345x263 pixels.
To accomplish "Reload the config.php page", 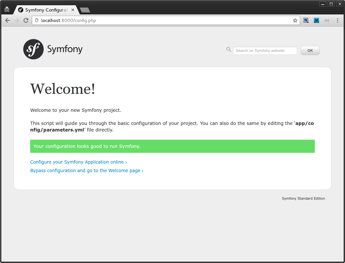I will tap(26, 20).
